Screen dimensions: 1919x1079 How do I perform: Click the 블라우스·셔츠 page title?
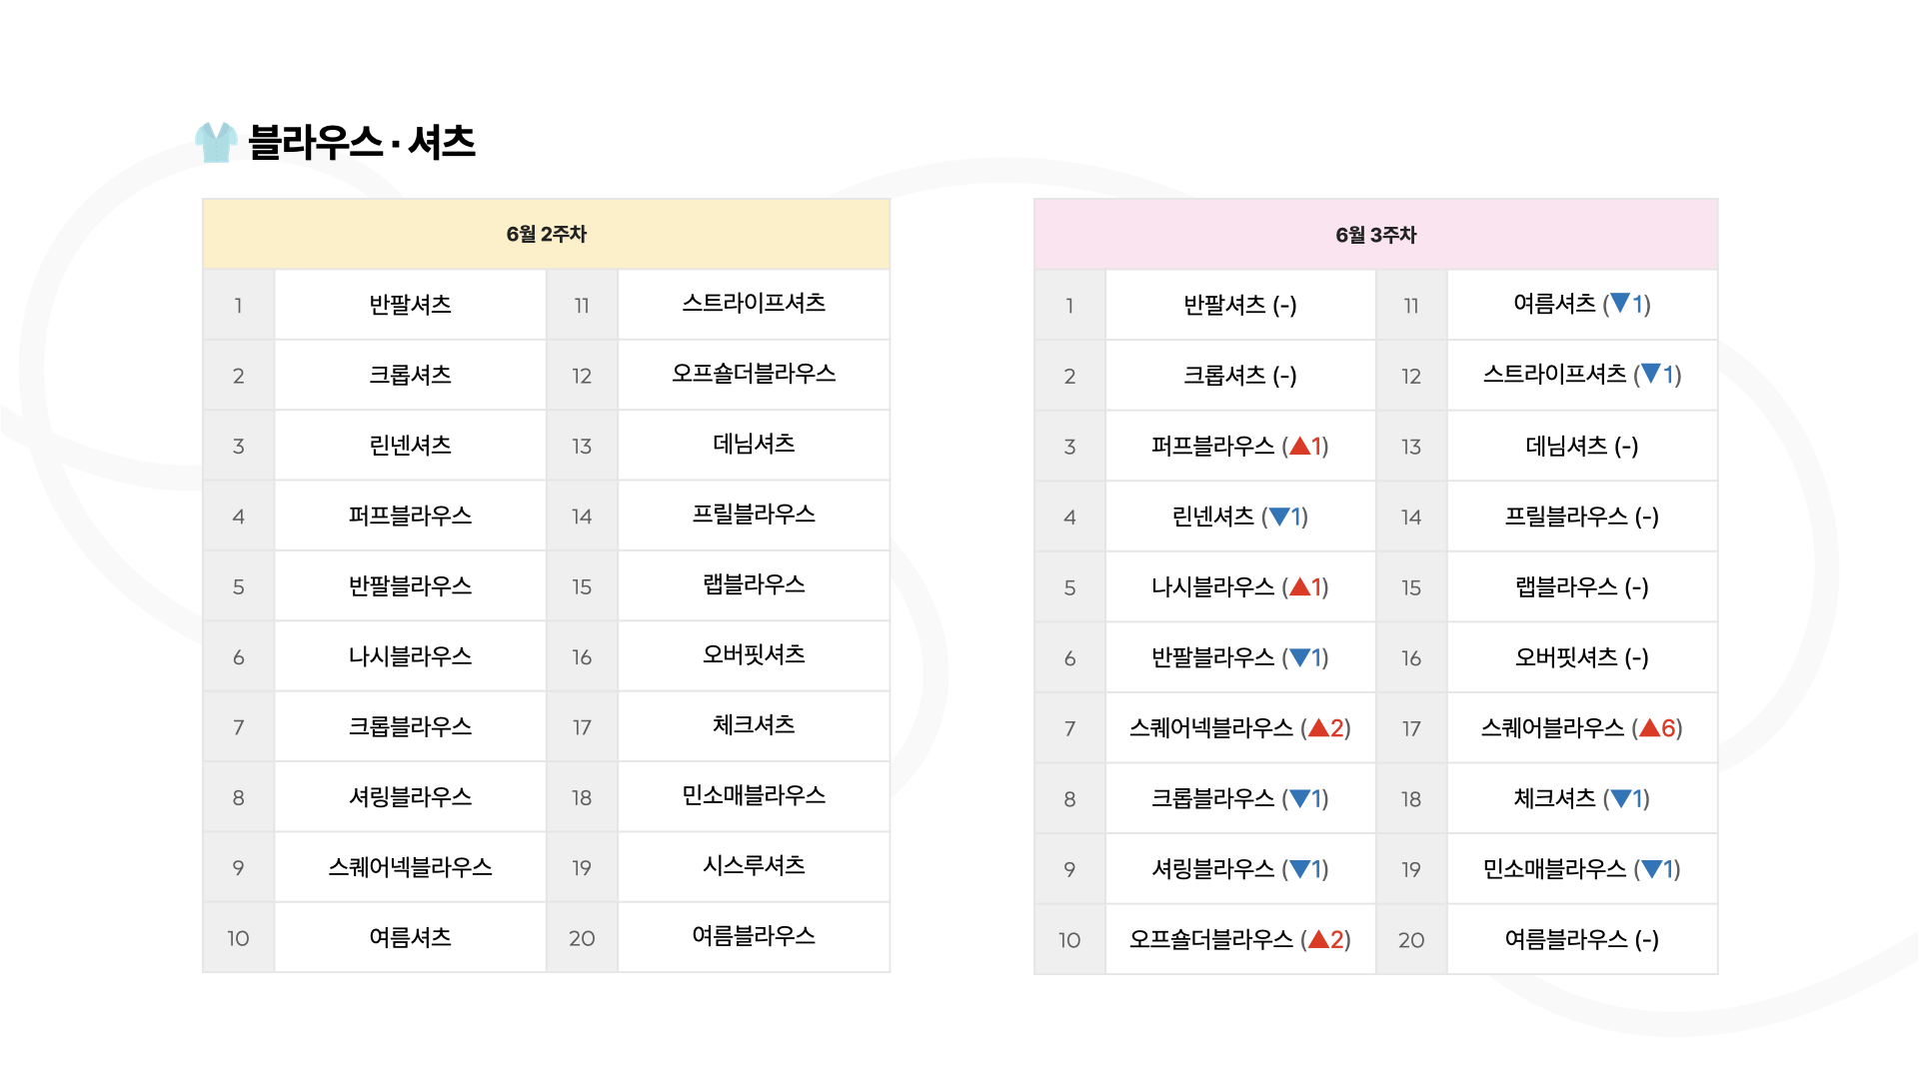(362, 142)
